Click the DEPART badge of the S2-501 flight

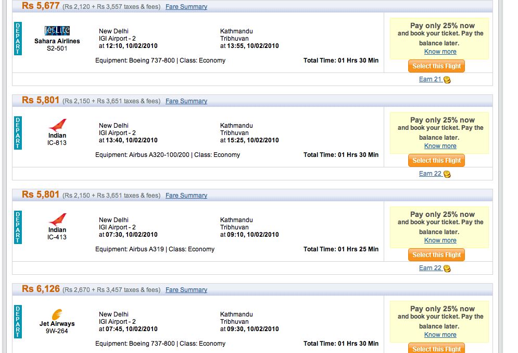(x=18, y=39)
